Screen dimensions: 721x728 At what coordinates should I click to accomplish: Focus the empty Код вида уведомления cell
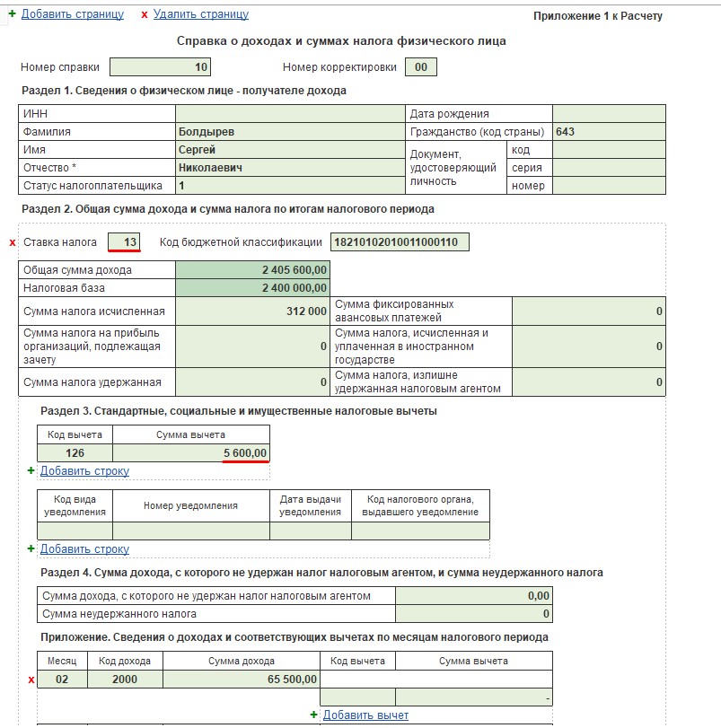[75, 531]
